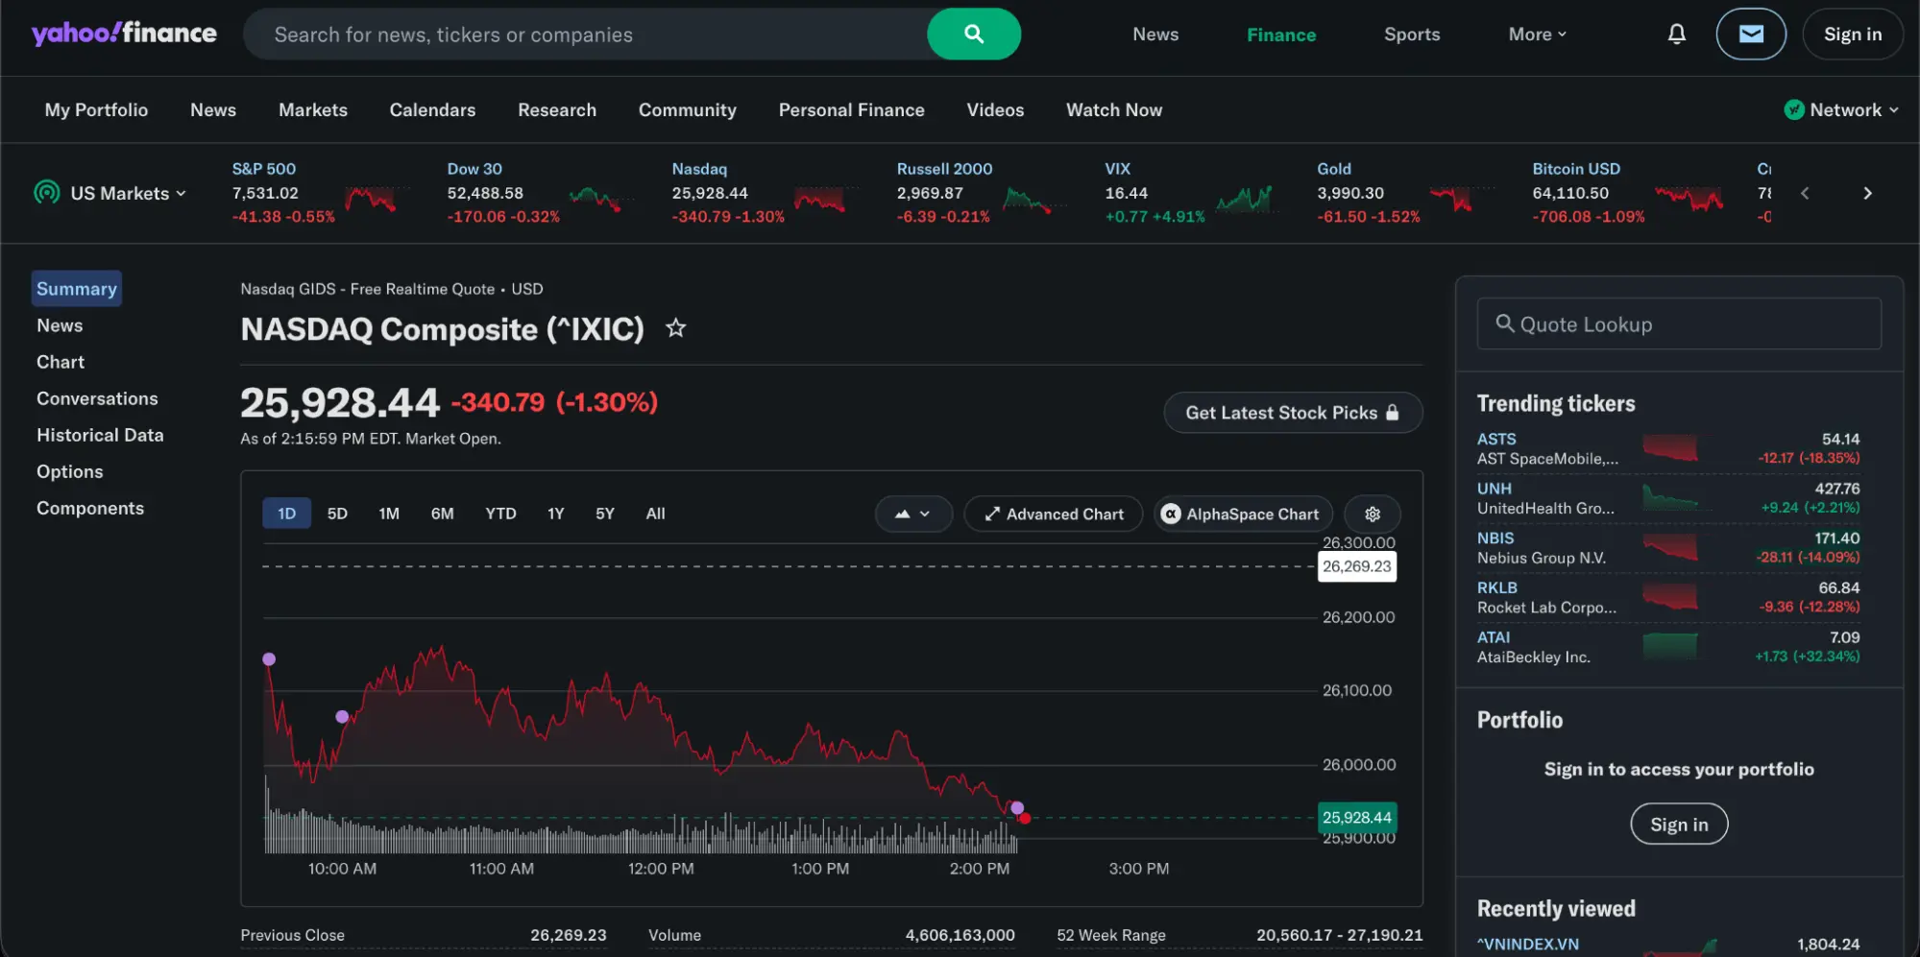The height and width of the screenshot is (957, 1920).
Task: Open Gold in ticker strip
Action: click(1333, 168)
